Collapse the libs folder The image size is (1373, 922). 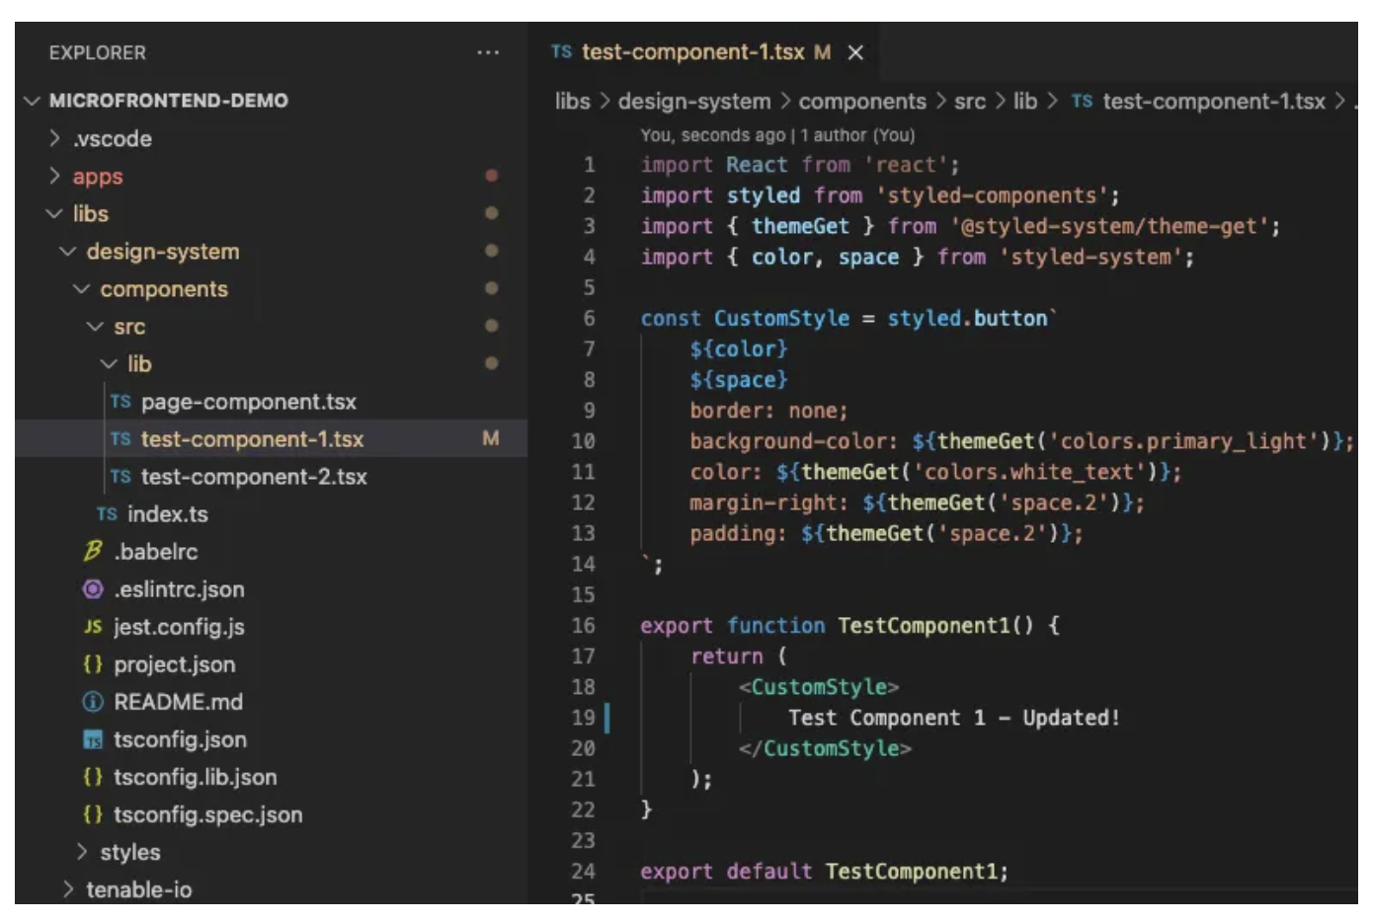click(x=54, y=213)
